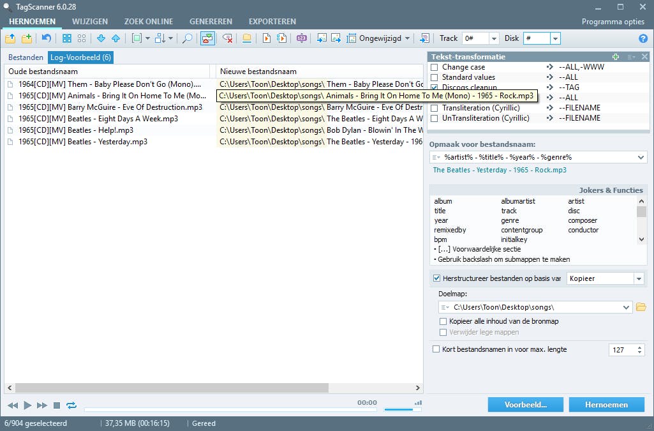Browse for Doelmap with folder icon
This screenshot has height=431, width=654.
coord(641,307)
